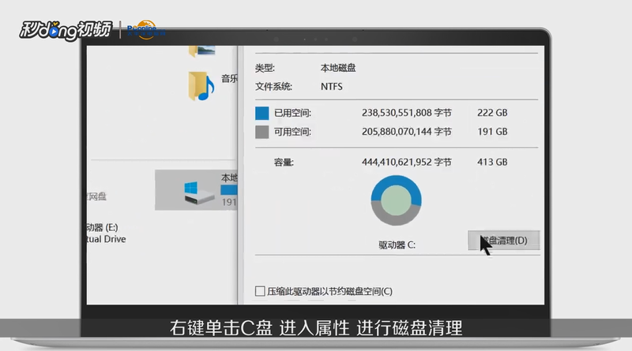Click the 413 GB capacity text
632x351 pixels.
(492, 162)
